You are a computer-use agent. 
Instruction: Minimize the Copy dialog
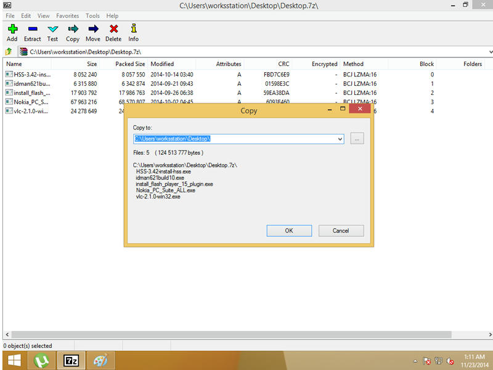tap(330, 110)
